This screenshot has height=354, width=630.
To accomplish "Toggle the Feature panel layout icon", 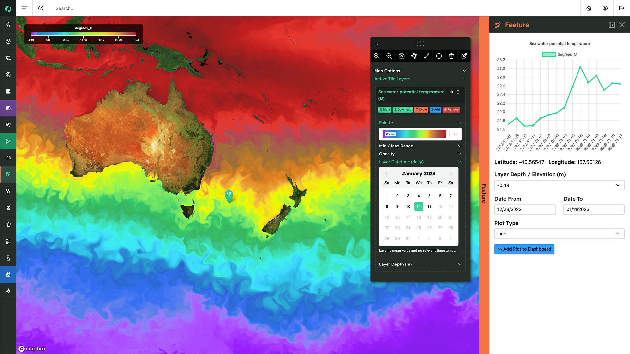I will [611, 25].
